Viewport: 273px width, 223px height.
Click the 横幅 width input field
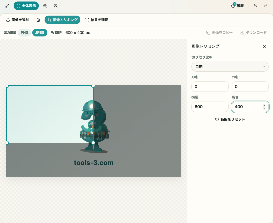(210, 107)
